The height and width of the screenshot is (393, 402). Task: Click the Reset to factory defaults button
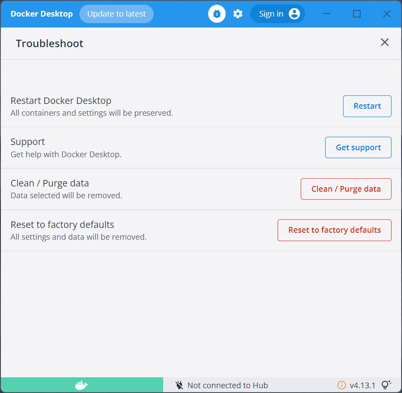click(x=334, y=230)
